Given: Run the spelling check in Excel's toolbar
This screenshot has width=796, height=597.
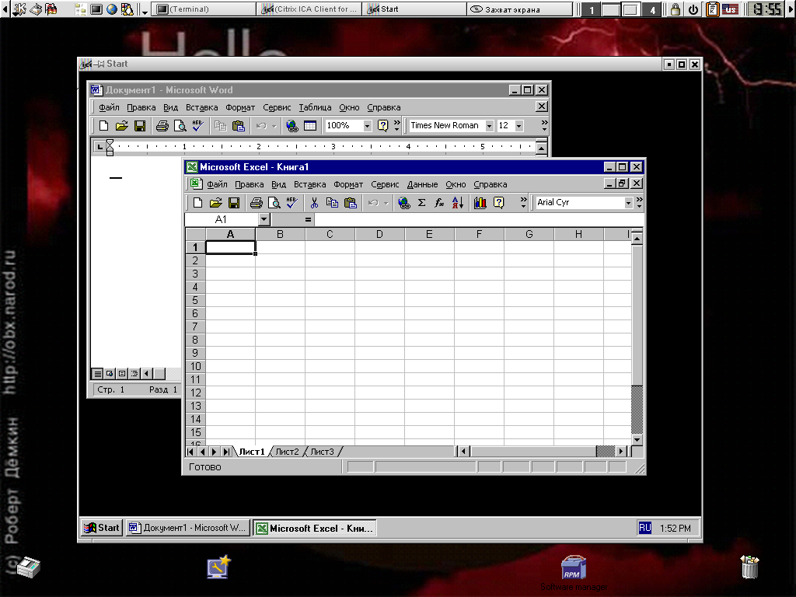Looking at the screenshot, I should pos(292,203).
